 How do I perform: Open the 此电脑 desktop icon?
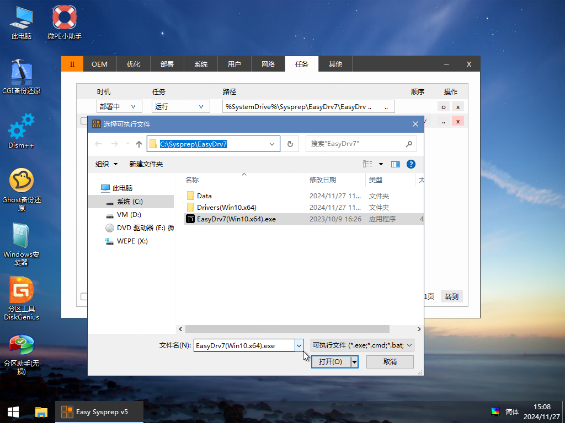[x=22, y=22]
